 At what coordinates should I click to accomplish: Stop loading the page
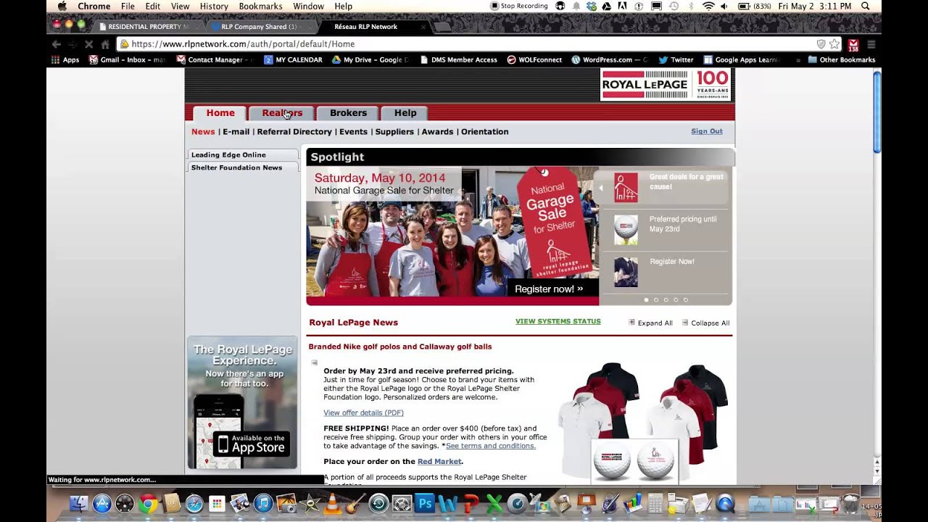[x=88, y=44]
